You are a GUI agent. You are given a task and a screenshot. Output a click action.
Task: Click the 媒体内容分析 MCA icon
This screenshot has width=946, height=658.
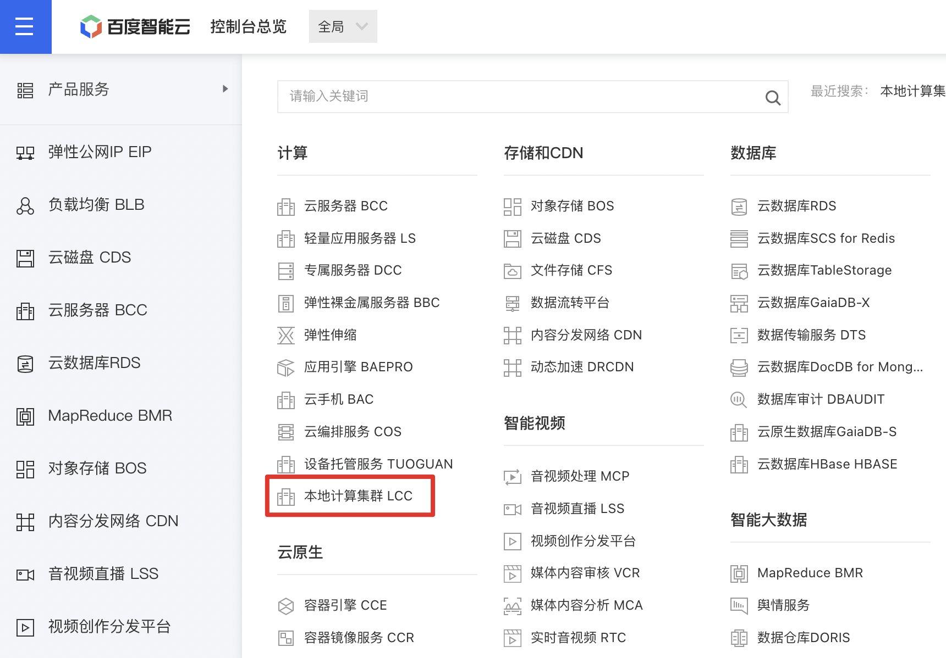(513, 606)
